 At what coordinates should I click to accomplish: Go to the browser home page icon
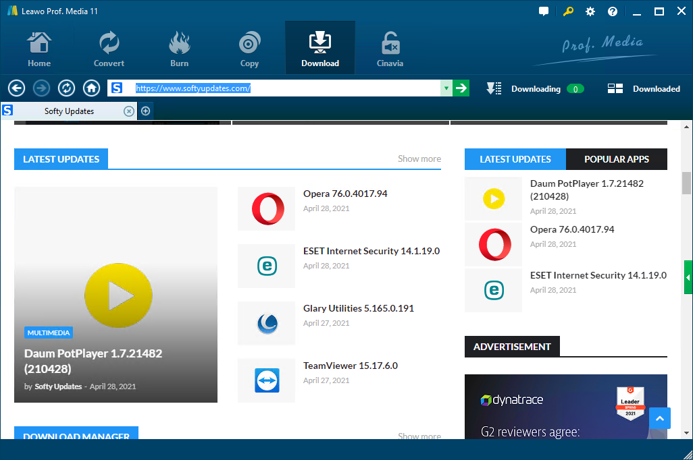pyautogui.click(x=91, y=88)
